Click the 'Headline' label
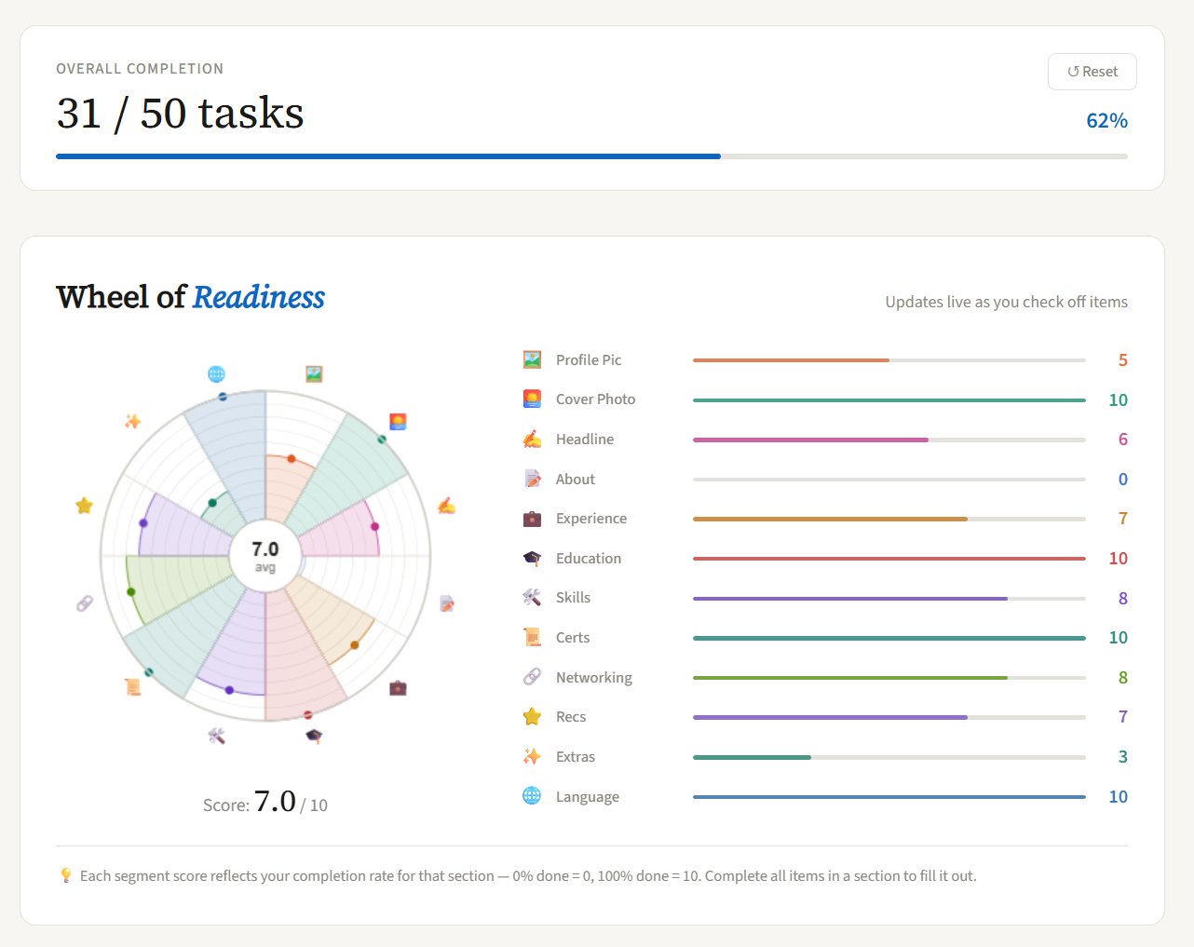 click(585, 440)
